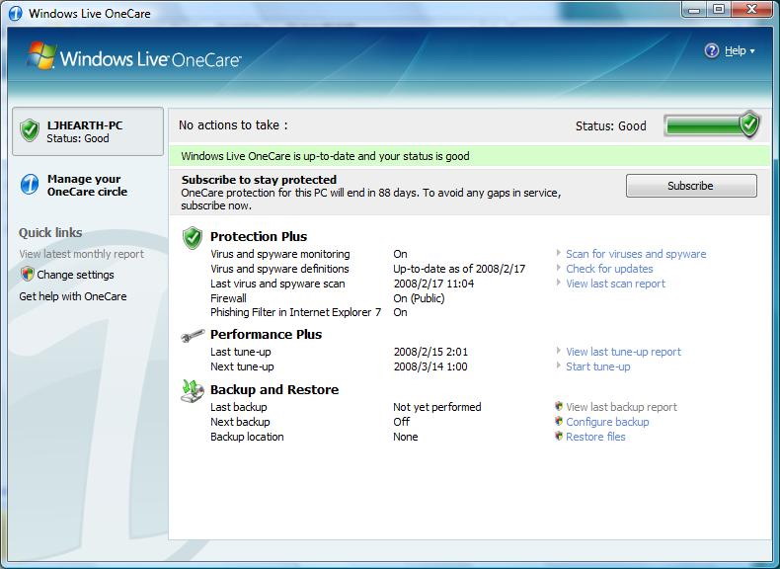Click the Protection Plus heading
Screen dimensions: 780x569
[259, 236]
